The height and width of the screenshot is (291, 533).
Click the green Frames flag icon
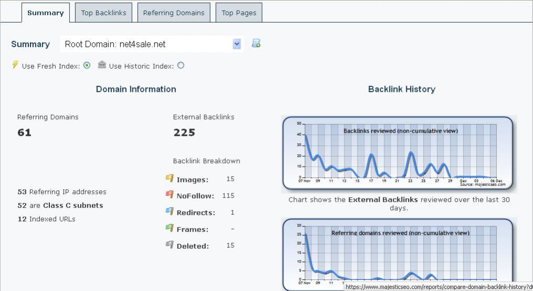tap(170, 228)
